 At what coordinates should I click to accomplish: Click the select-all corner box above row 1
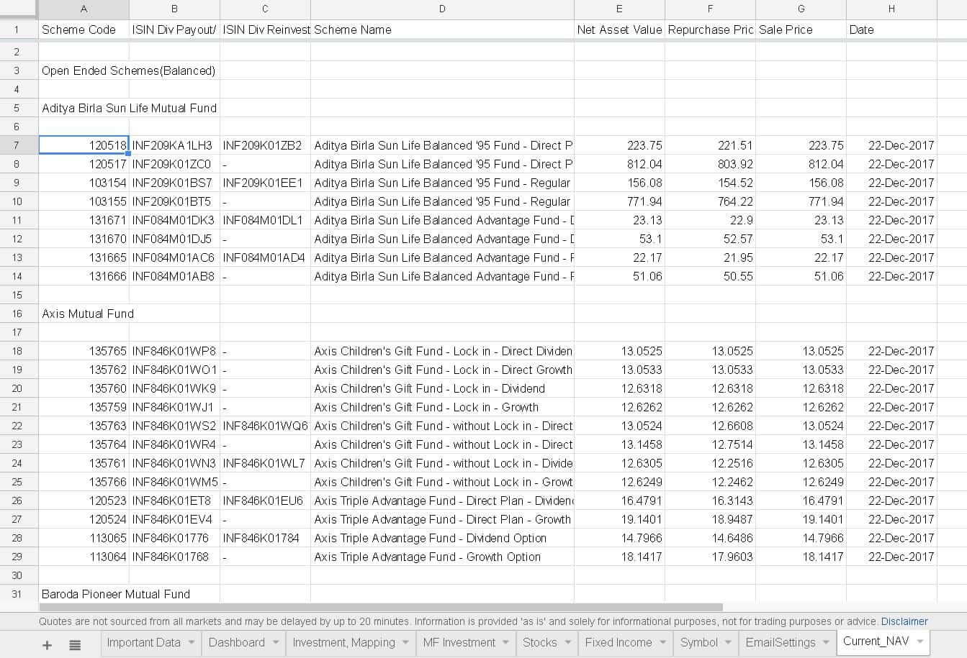pos(19,9)
